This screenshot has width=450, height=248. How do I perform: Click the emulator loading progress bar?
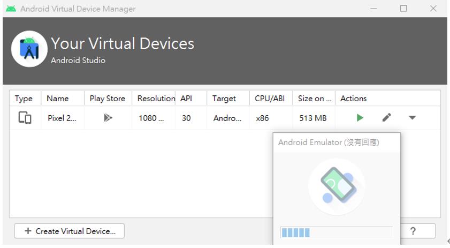pos(336,232)
